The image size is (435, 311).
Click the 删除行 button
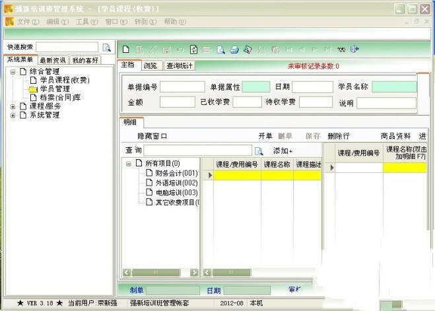click(339, 136)
